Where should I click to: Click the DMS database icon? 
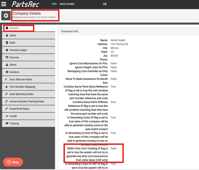tap(7, 43)
